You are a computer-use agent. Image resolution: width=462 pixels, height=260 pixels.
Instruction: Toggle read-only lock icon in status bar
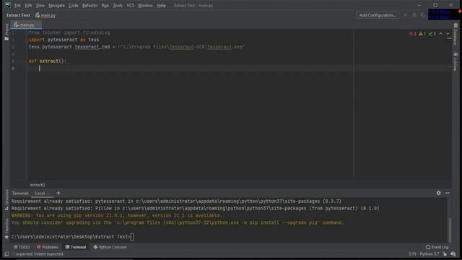point(445,253)
